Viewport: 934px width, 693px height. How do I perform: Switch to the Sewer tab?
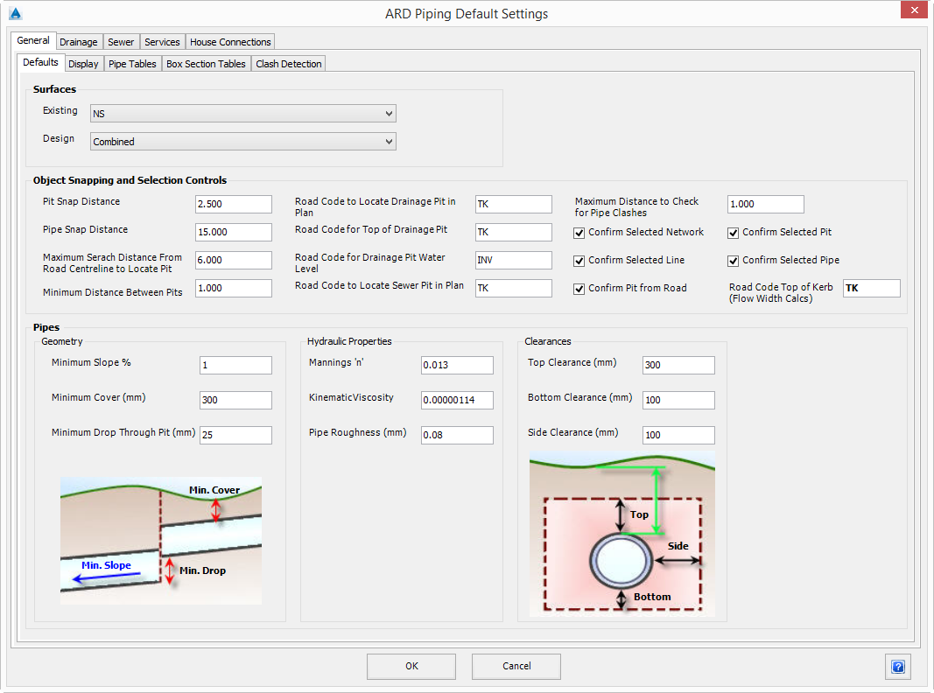(x=121, y=42)
